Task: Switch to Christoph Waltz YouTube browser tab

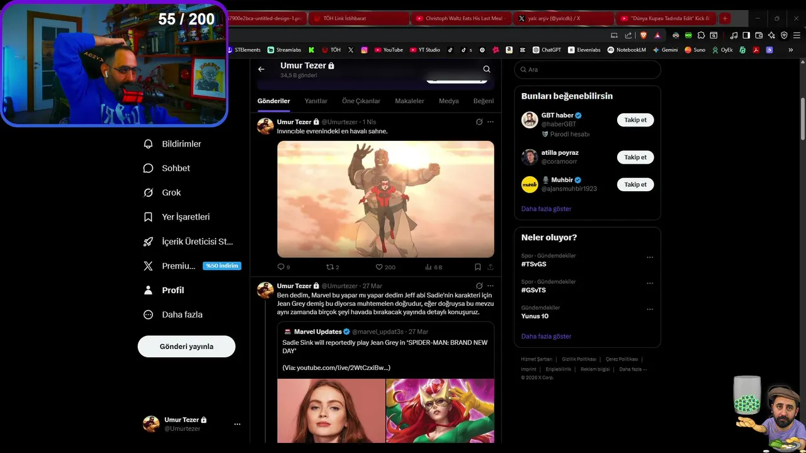Action: [x=461, y=18]
